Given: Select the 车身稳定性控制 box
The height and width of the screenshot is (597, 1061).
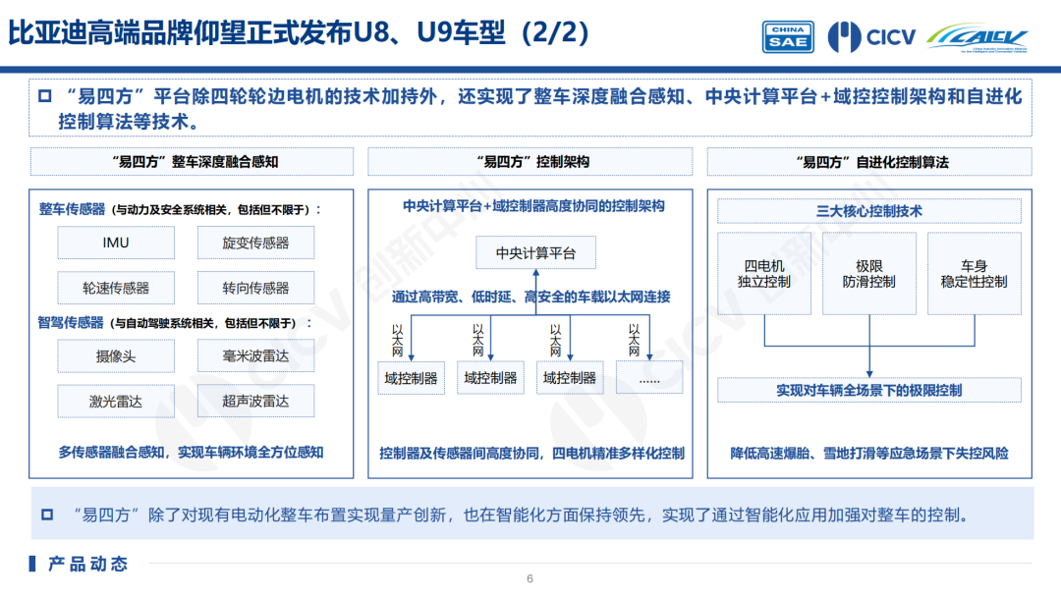Looking at the screenshot, I should coord(974,274).
